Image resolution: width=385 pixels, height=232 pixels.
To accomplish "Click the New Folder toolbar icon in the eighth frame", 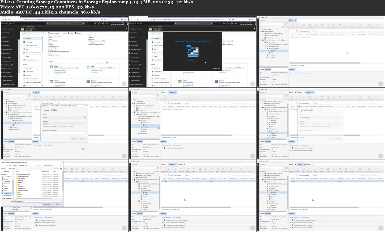I will pos(182,170).
